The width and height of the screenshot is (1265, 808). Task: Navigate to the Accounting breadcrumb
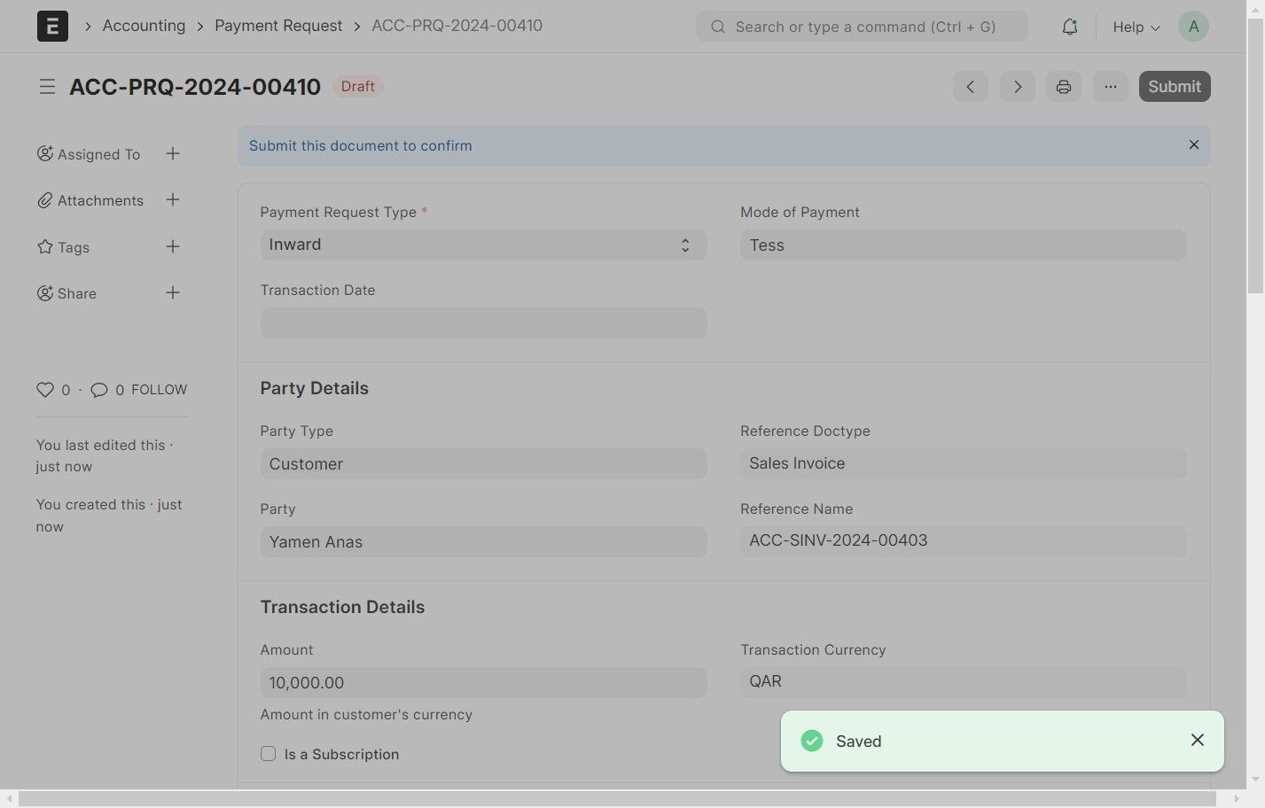click(144, 26)
